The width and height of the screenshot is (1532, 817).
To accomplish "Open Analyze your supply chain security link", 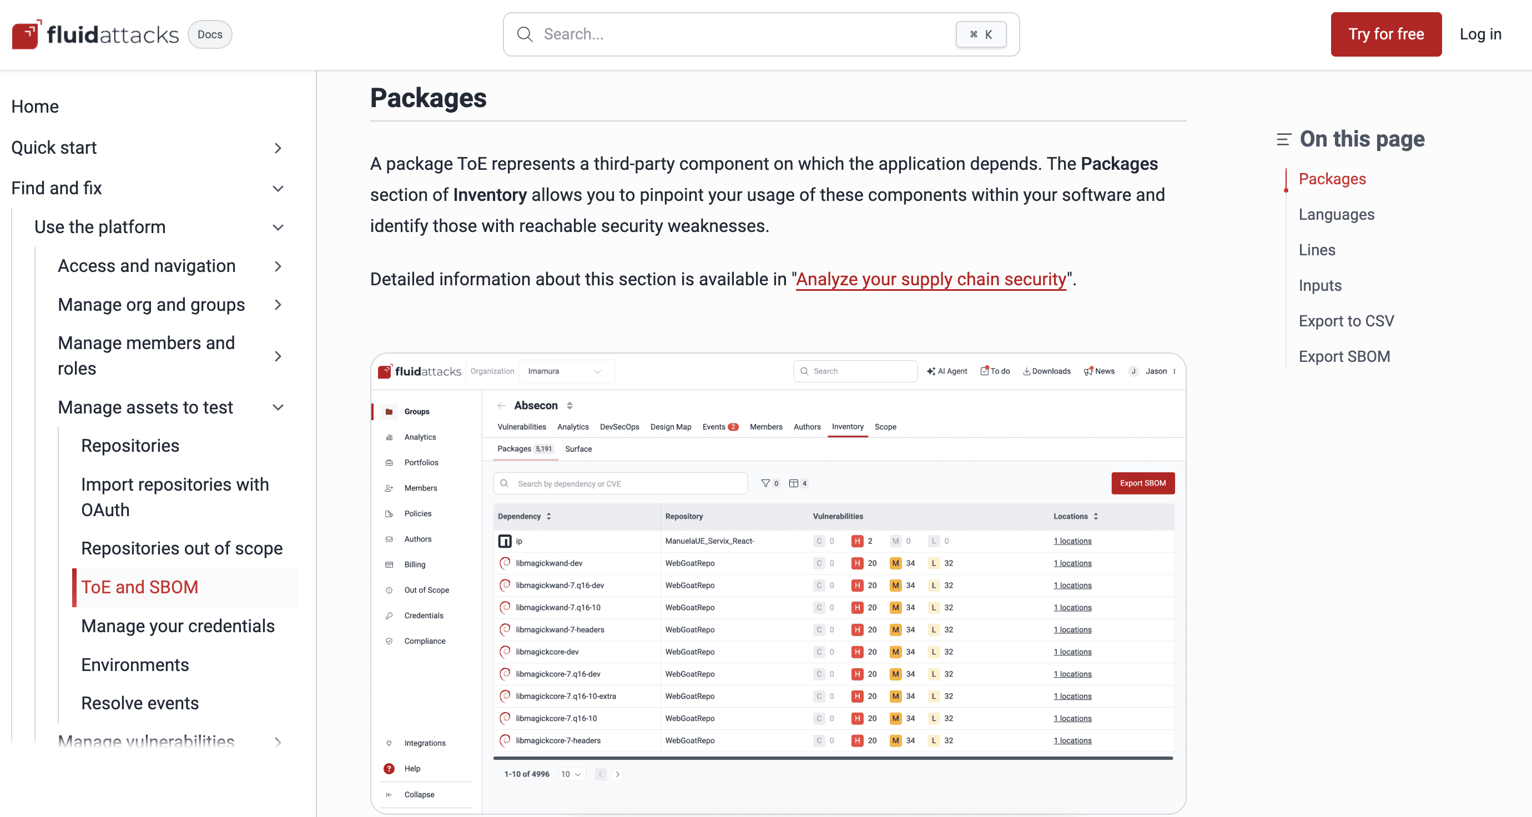I will pos(931,280).
